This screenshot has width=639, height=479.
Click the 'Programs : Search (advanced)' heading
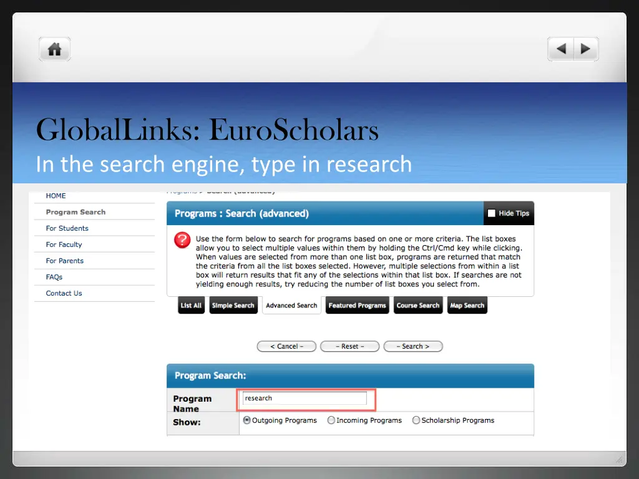click(x=241, y=213)
